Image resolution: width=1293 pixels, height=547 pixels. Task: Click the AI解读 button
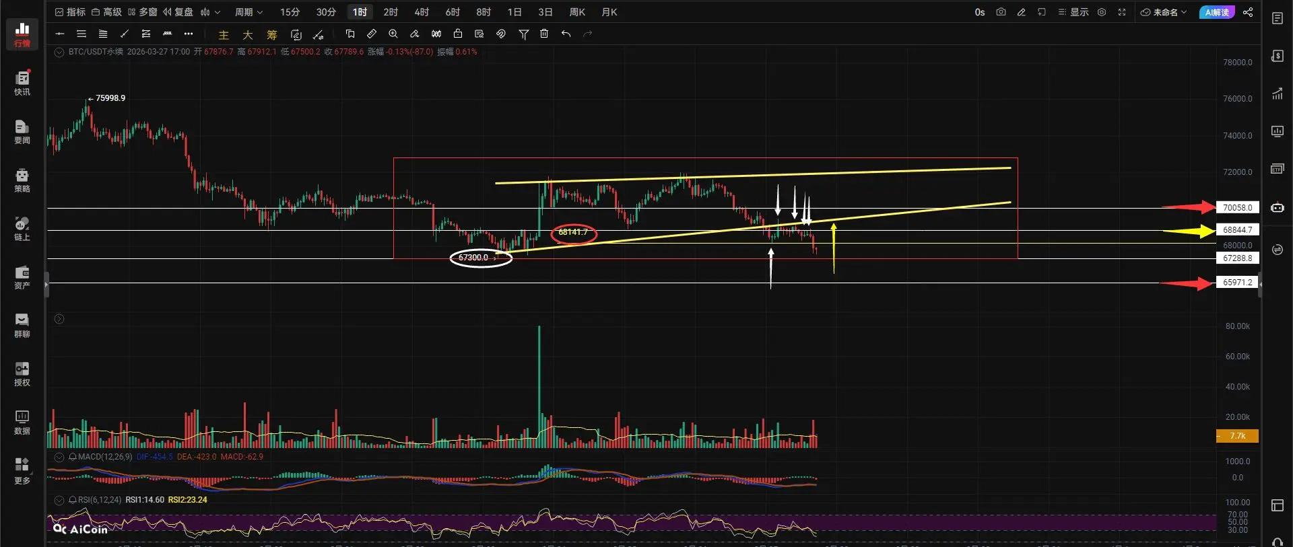tap(1217, 12)
